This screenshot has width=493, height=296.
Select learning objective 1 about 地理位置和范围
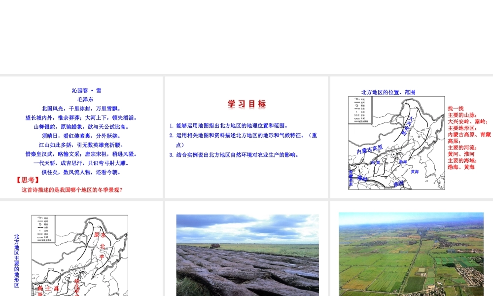point(229,125)
